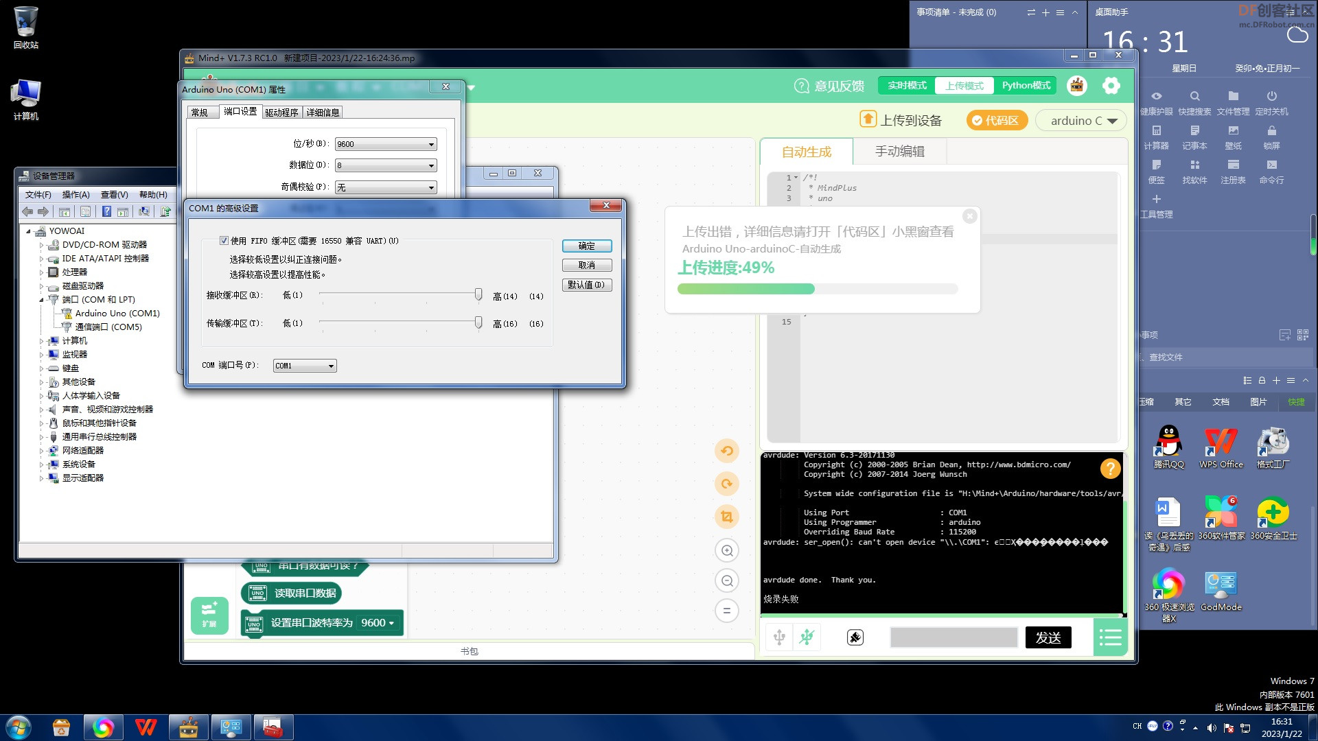Image resolution: width=1318 pixels, height=741 pixels.
Task: Click 意见反馈 feedback link
Action: (x=829, y=86)
